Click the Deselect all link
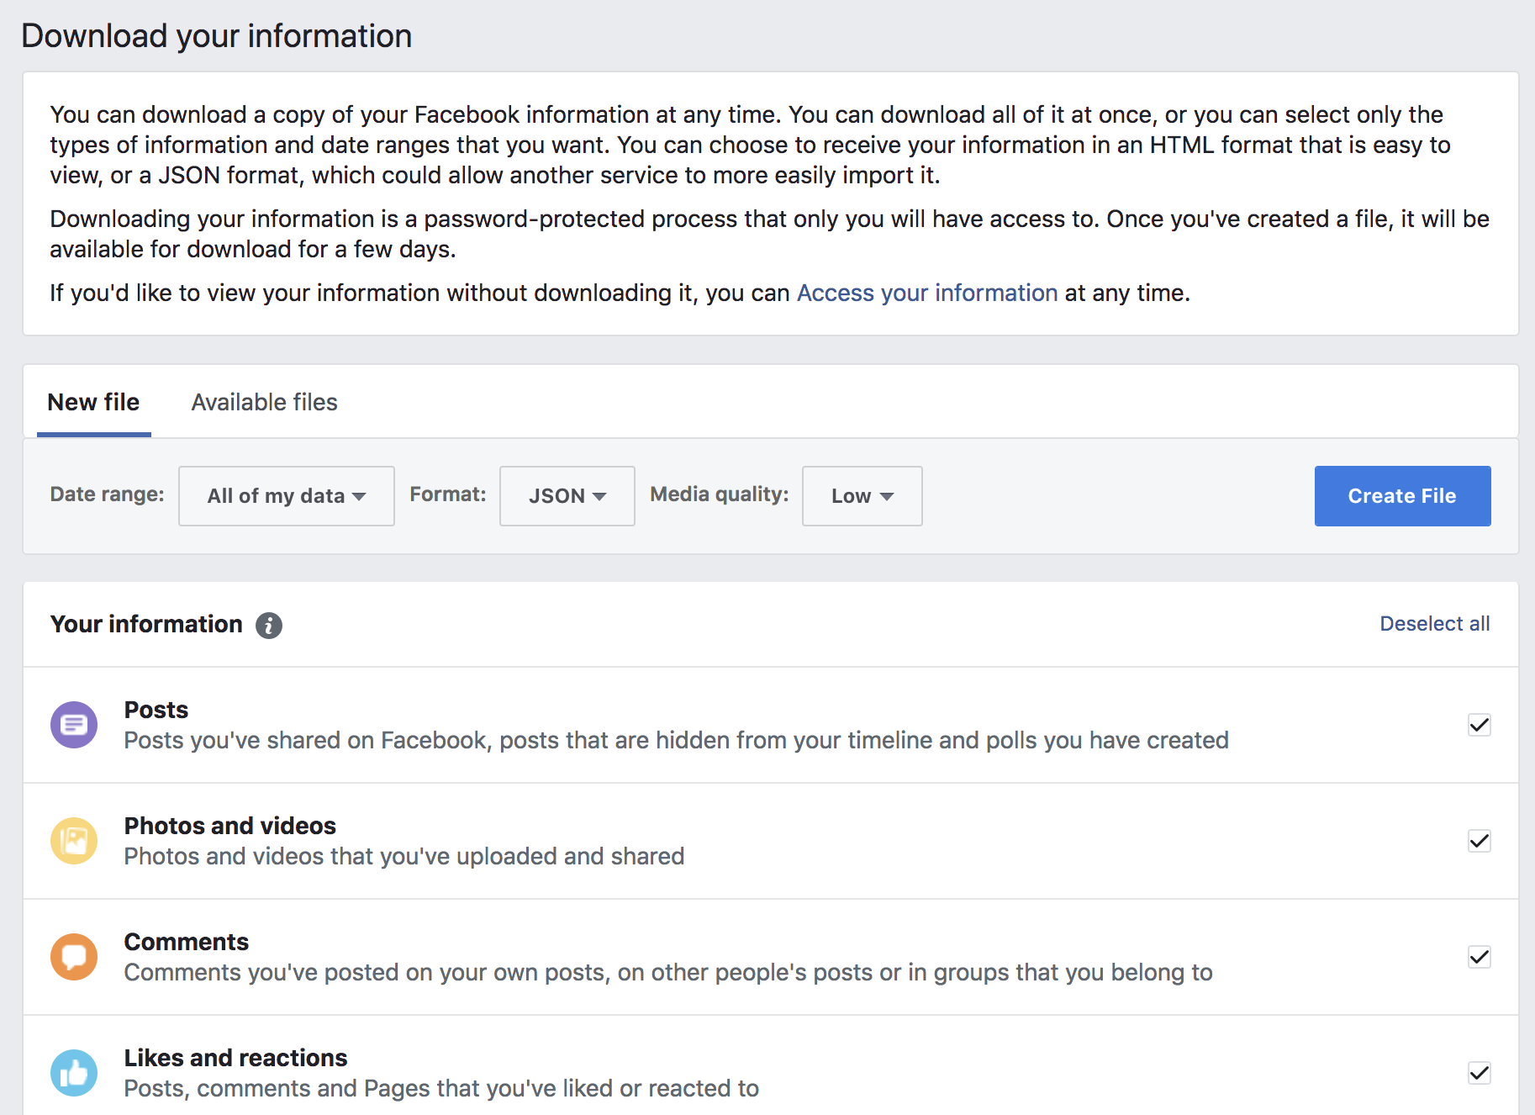Screen dimensions: 1535x1115 pyautogui.click(x=1435, y=624)
